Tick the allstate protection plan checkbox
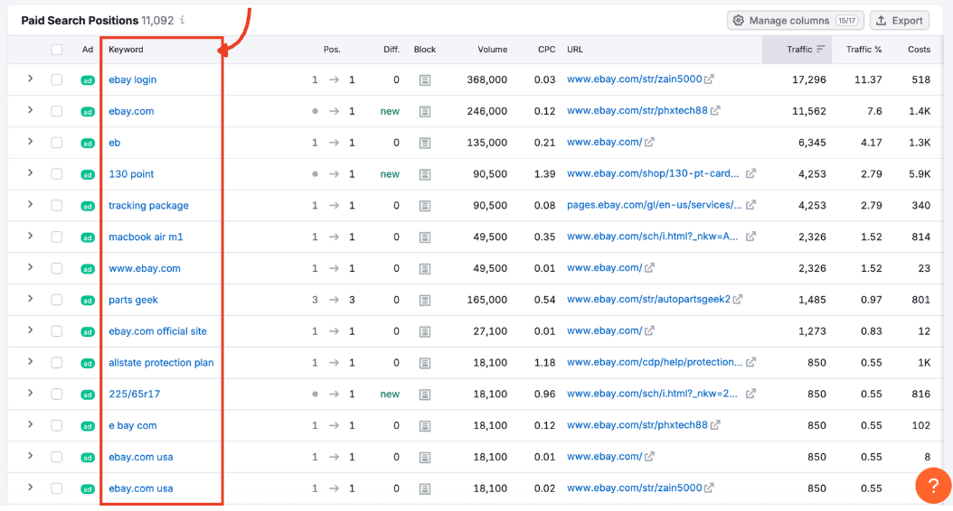 (57, 363)
